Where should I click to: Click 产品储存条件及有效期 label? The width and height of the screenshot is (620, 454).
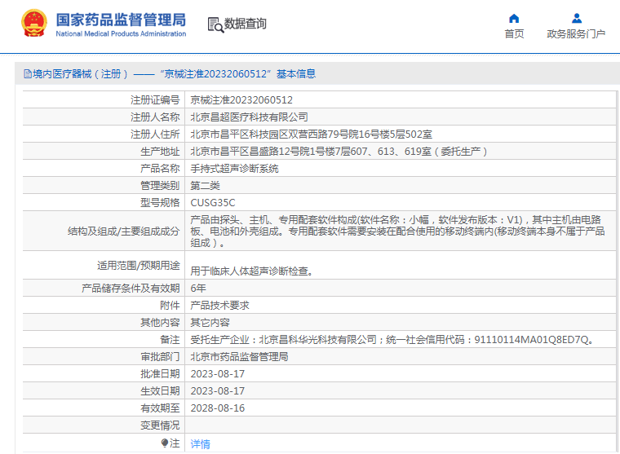pyautogui.click(x=131, y=289)
